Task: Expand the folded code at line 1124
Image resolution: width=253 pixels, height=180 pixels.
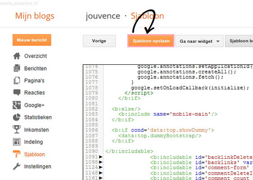Action: point(101,167)
